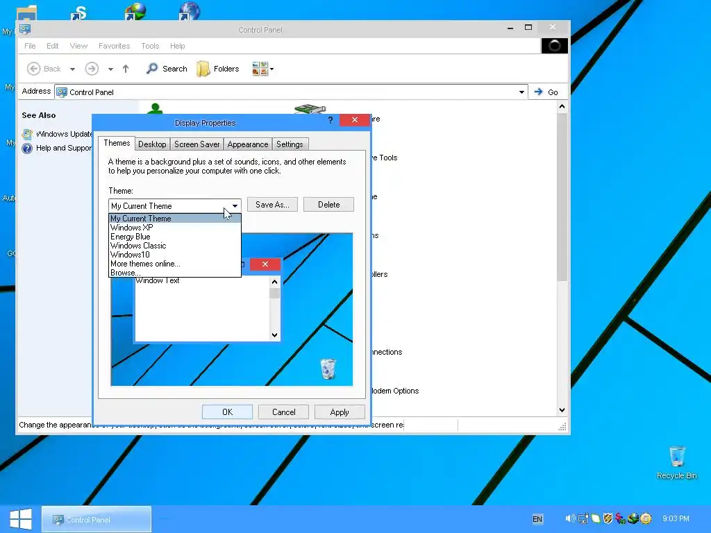This screenshot has height=533, width=711.
Task: Click the Forward arrow icon in toolbar
Action: (92, 69)
